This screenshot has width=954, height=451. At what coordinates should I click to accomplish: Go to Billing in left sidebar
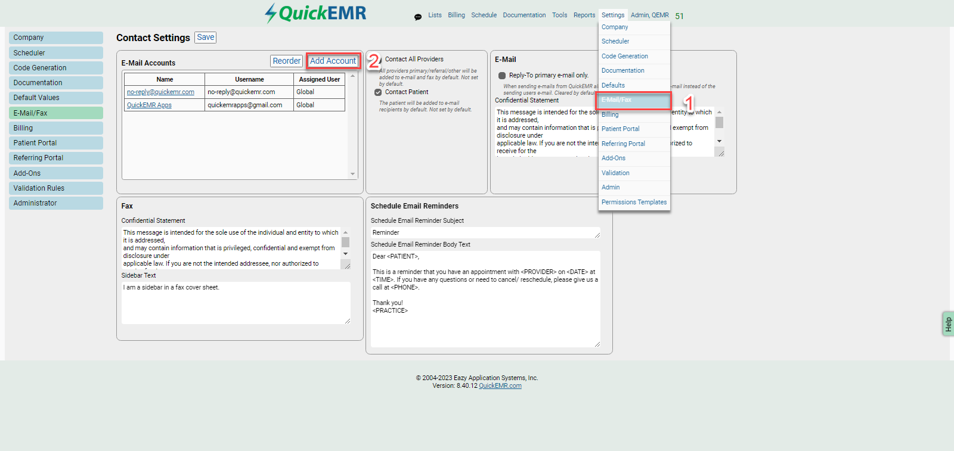[56, 128]
